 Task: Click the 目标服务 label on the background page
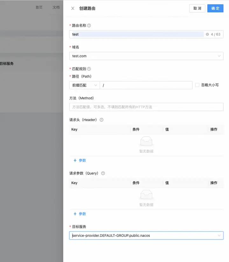tap(7, 63)
